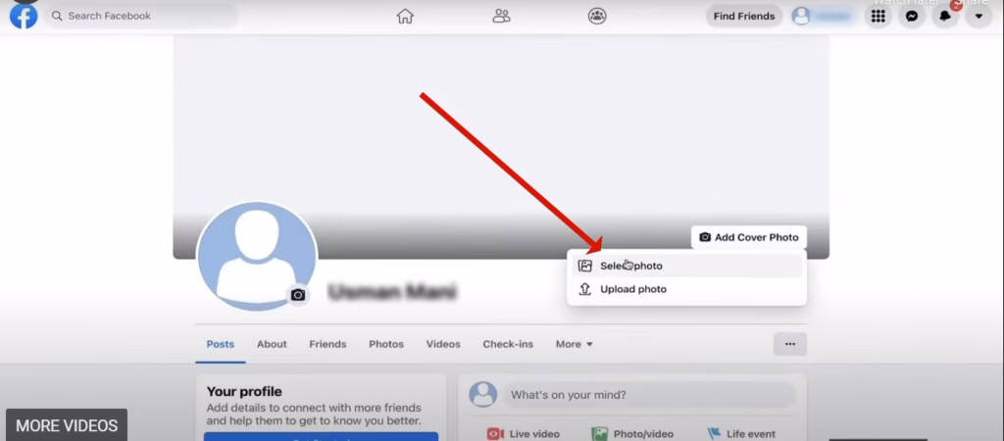Add a Photo/video post
The height and width of the screenshot is (441, 1004).
click(x=632, y=434)
